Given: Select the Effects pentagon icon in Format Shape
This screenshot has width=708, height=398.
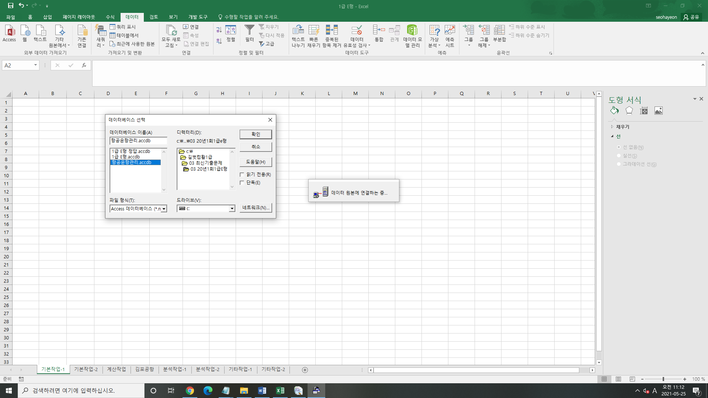Looking at the screenshot, I should point(629,111).
